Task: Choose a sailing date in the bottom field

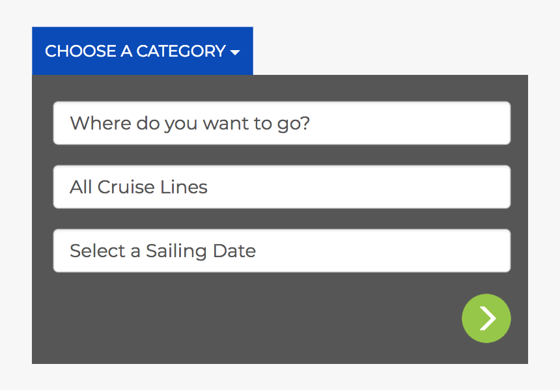Action: (x=281, y=251)
